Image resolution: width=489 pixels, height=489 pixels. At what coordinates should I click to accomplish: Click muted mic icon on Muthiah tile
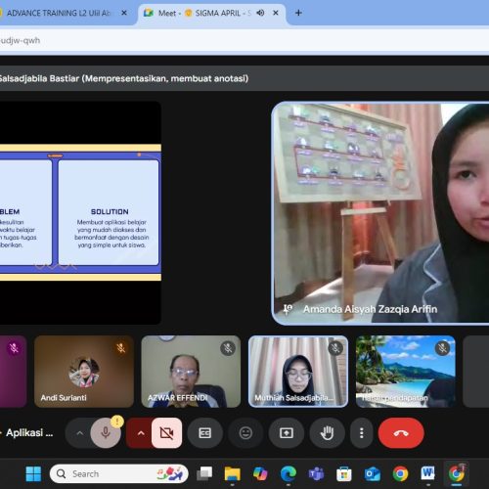pos(335,348)
